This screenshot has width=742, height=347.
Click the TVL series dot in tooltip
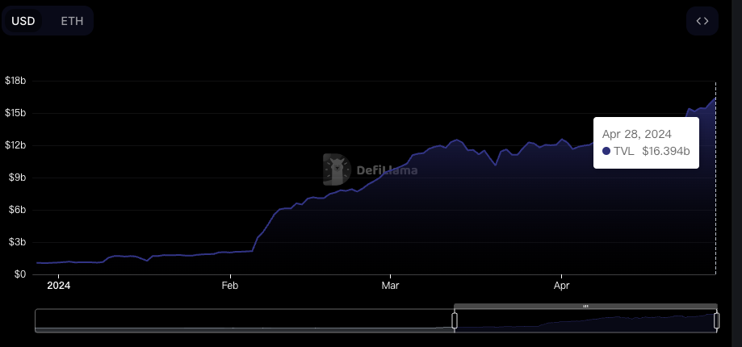point(606,151)
